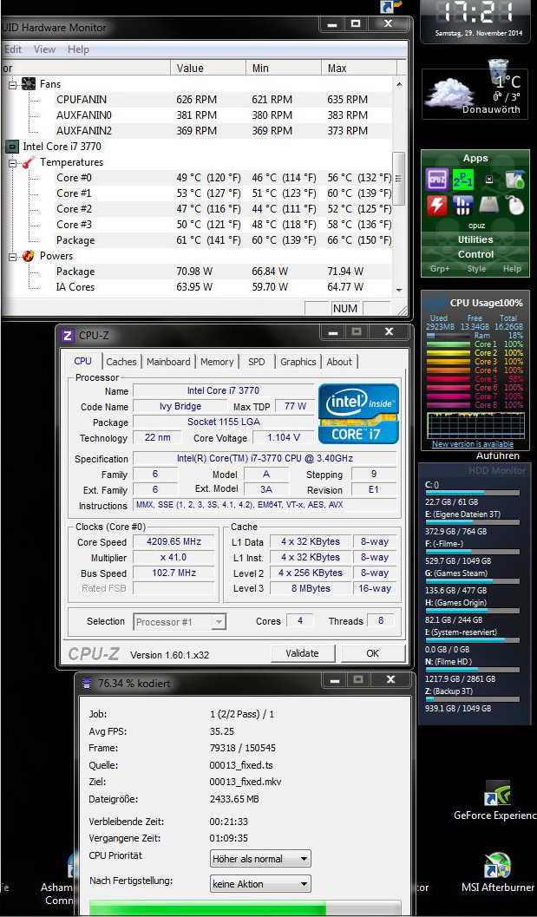537x917 pixels.
Task: Switch to the About tab in CPU-Z
Action: (339, 362)
